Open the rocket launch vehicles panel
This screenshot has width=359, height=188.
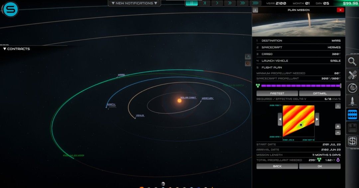[x=352, y=101]
